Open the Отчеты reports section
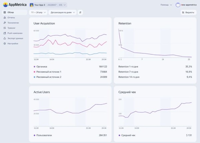The height and width of the screenshot is (143, 200). 11,17
